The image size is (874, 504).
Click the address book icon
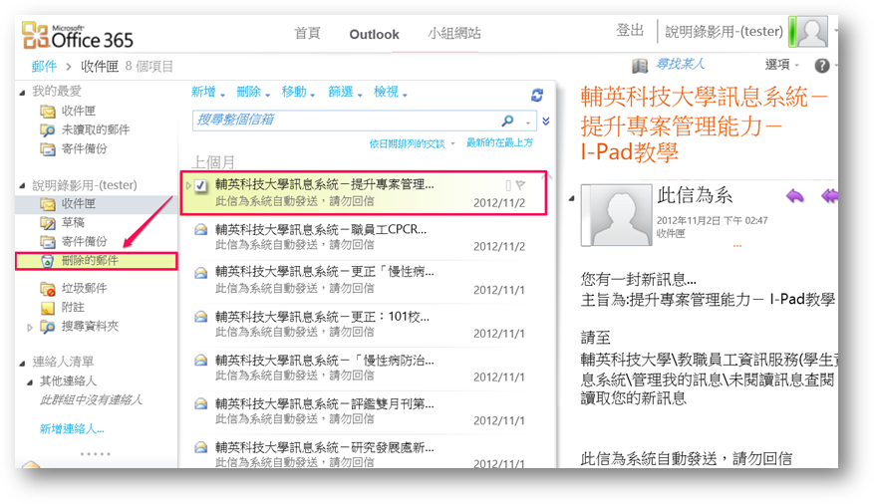[x=640, y=66]
